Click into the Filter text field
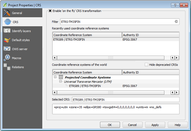Viewport: 191px width, 131px height. (117, 21)
